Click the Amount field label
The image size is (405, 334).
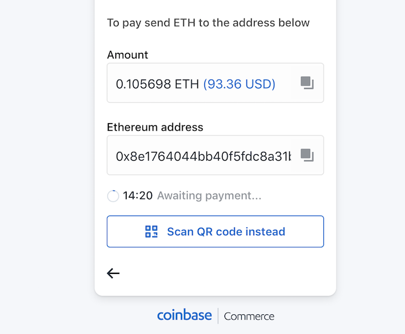click(128, 55)
